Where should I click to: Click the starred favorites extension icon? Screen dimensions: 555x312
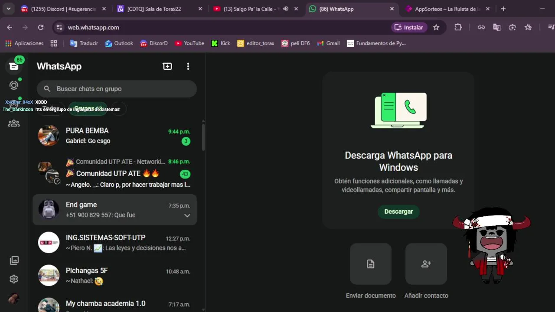click(x=528, y=27)
